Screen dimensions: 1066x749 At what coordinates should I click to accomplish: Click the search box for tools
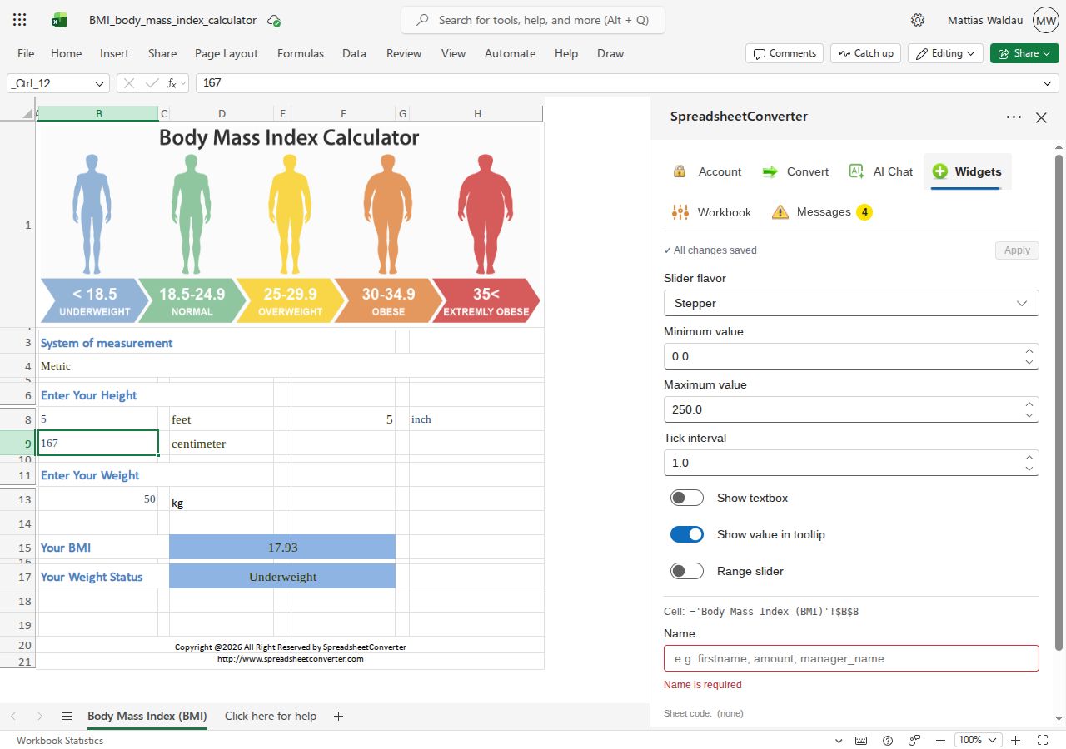533,20
